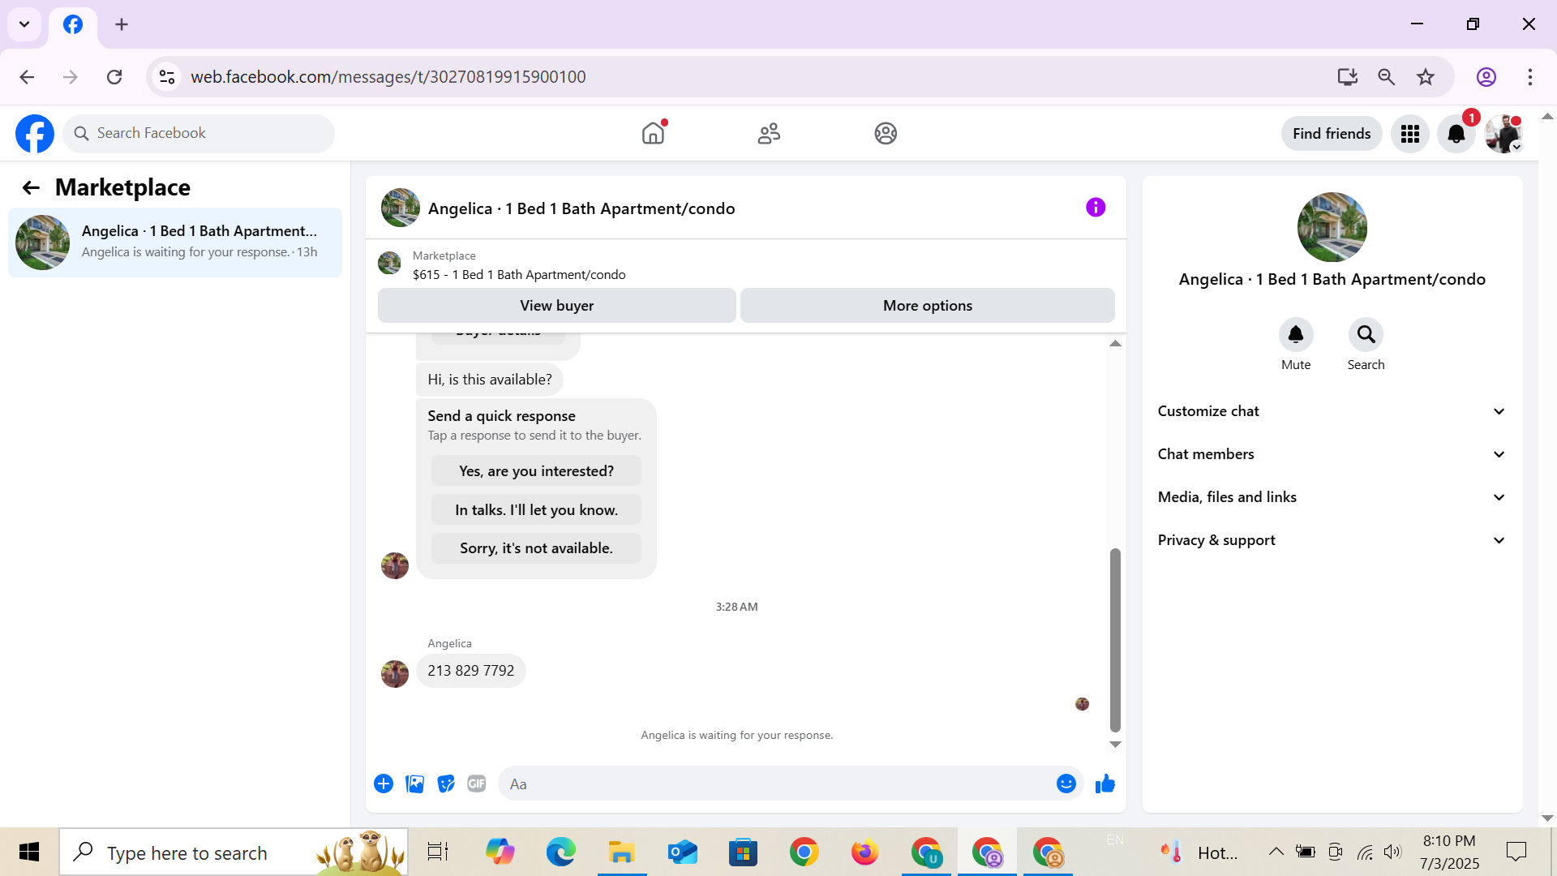Click the thumbs-up like send icon
Viewport: 1557px width, 876px height.
[1104, 784]
